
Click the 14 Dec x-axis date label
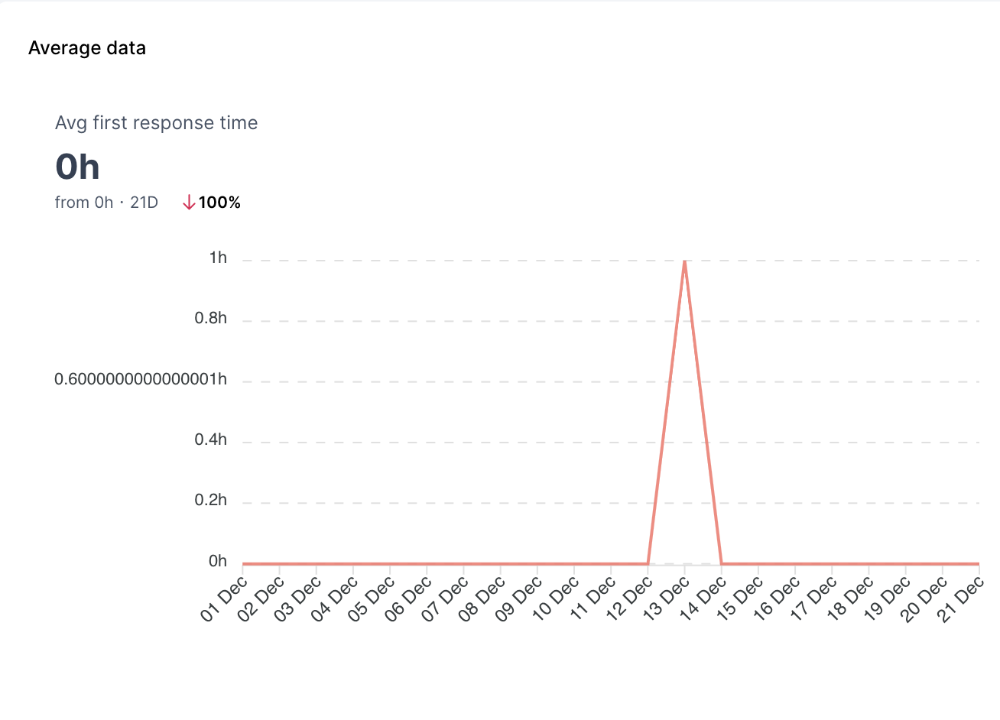[x=703, y=598]
